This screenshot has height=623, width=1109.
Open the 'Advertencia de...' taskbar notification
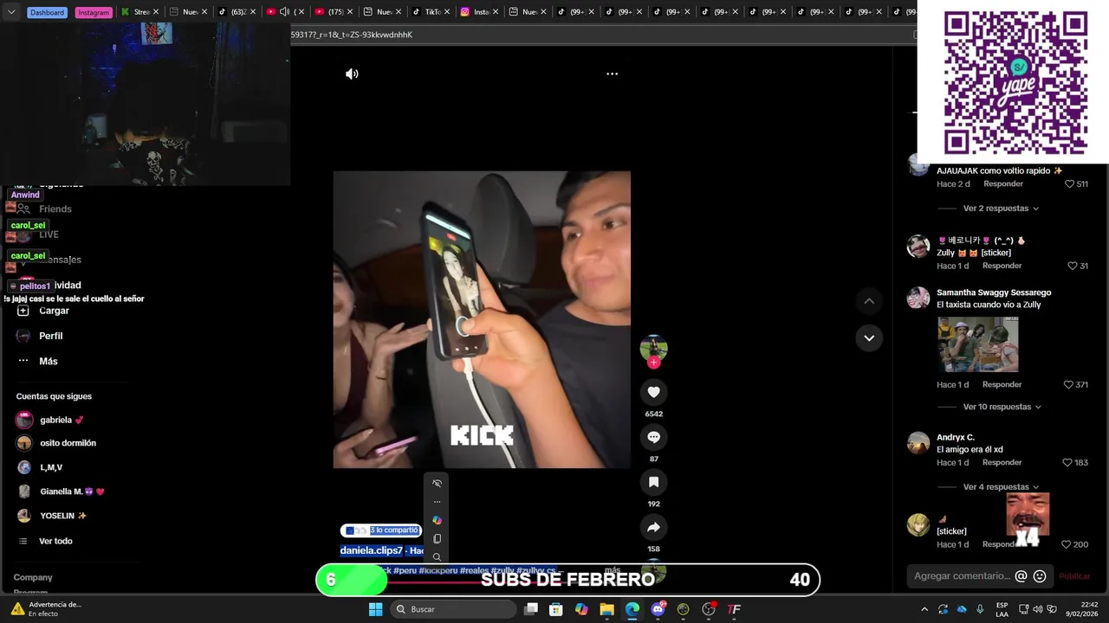click(x=45, y=609)
